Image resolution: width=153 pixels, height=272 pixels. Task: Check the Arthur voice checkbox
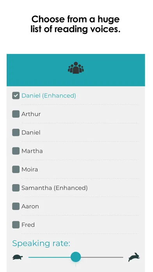click(x=16, y=114)
